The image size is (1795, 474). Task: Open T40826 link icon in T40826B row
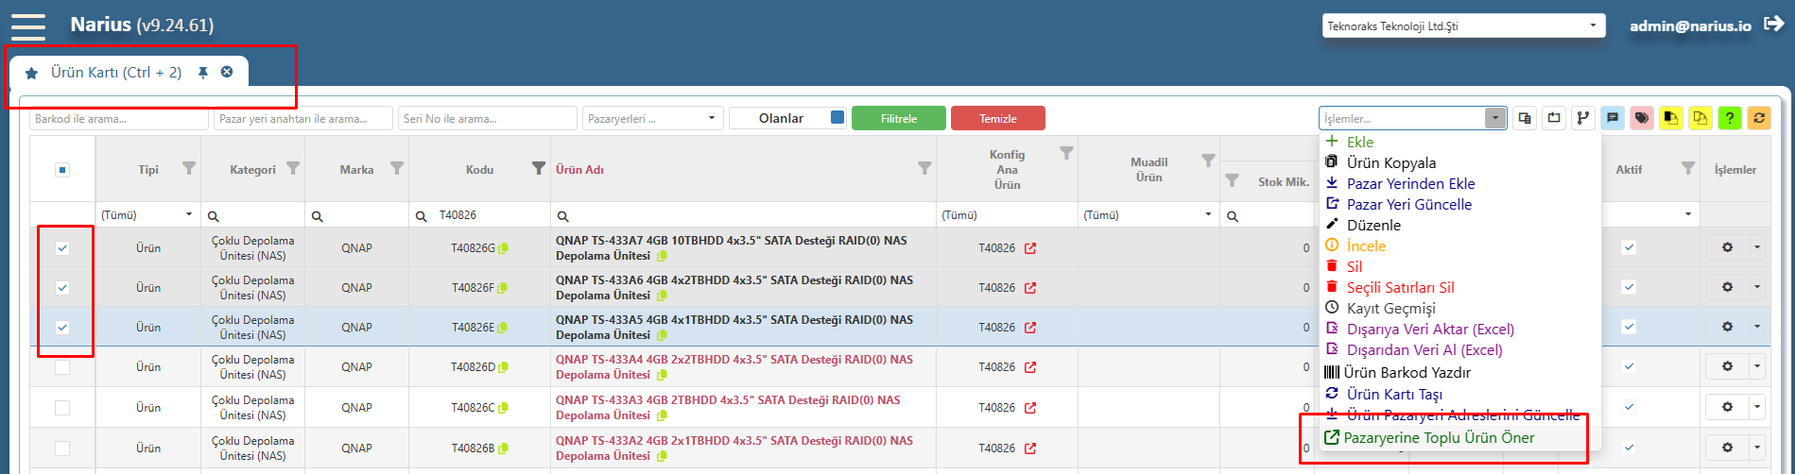tap(1030, 449)
